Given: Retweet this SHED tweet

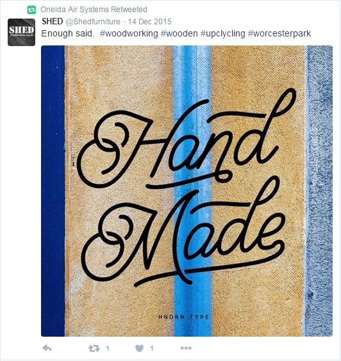Looking at the screenshot, I should (x=94, y=348).
